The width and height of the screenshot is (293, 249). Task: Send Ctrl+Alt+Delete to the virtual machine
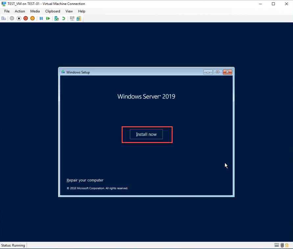tap(3, 18)
